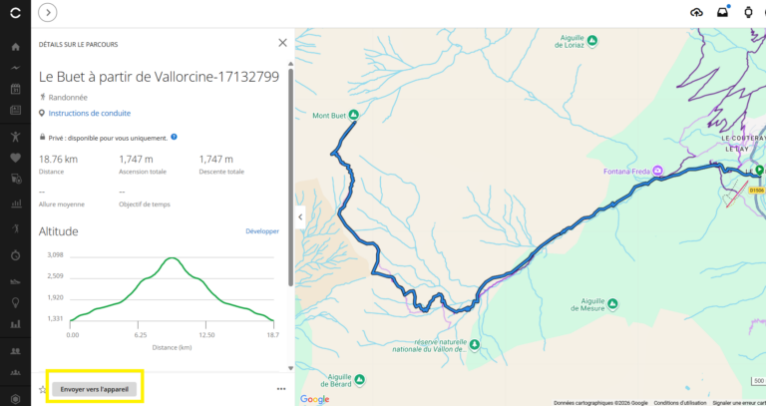Collapse the course details panel arrow
This screenshot has height=406, width=766.
[x=300, y=216]
